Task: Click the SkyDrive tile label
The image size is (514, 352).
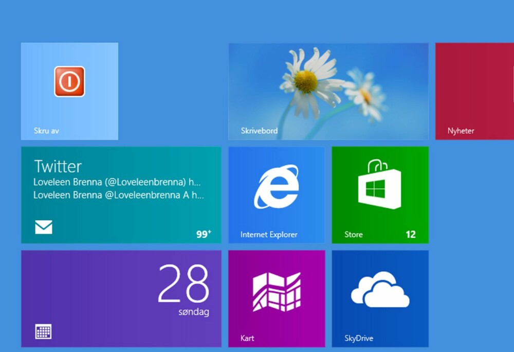Action: click(359, 338)
